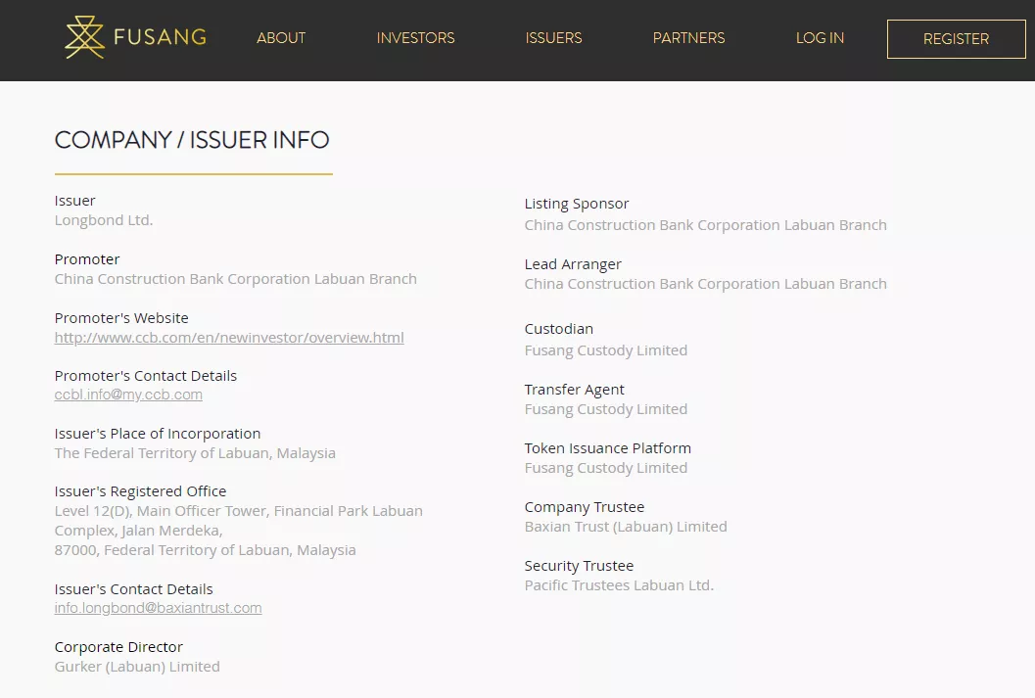
Task: Click LOG IN in the navigation
Action: tap(820, 38)
